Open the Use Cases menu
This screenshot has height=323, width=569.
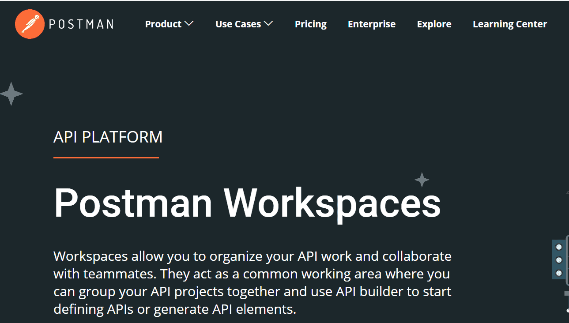pyautogui.click(x=238, y=24)
